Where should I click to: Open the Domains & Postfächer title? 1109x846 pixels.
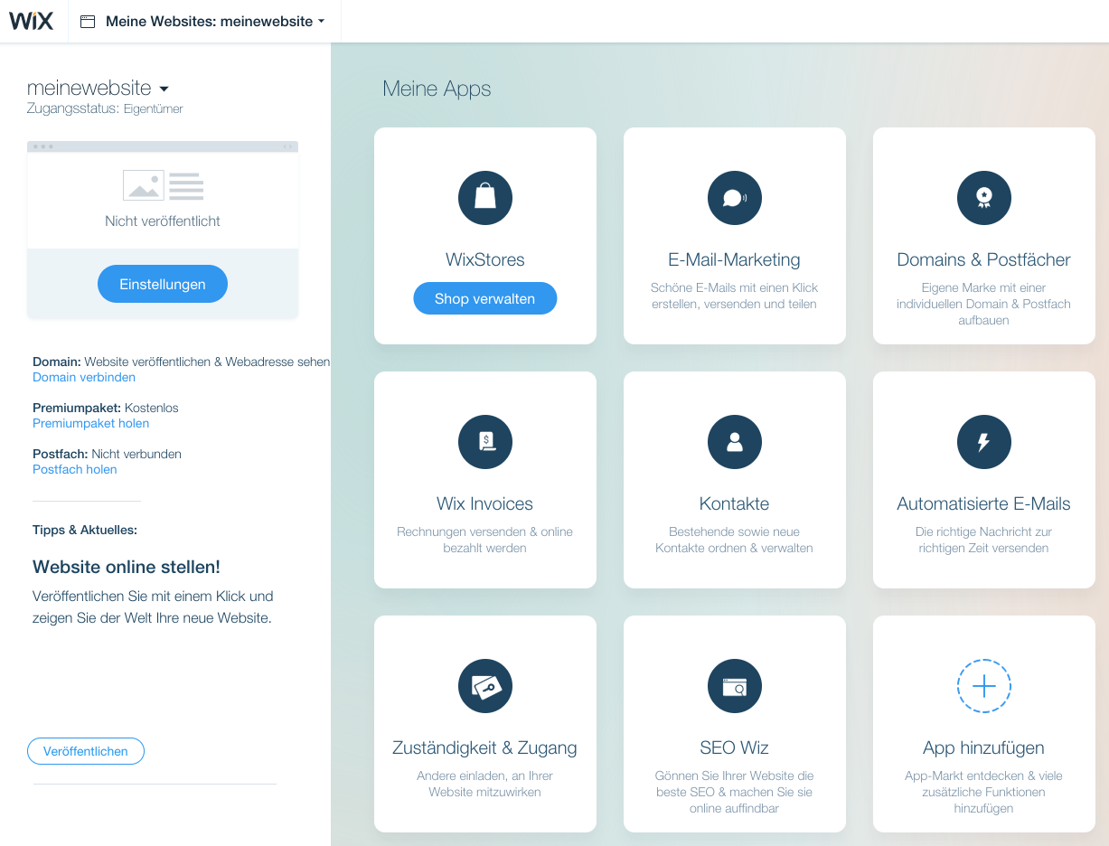984,259
